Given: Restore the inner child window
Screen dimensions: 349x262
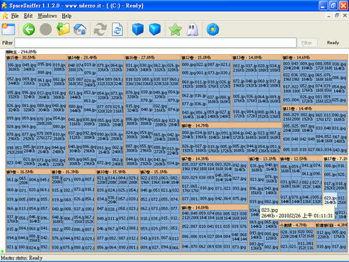Looking at the screenshot, I should pos(337,16).
